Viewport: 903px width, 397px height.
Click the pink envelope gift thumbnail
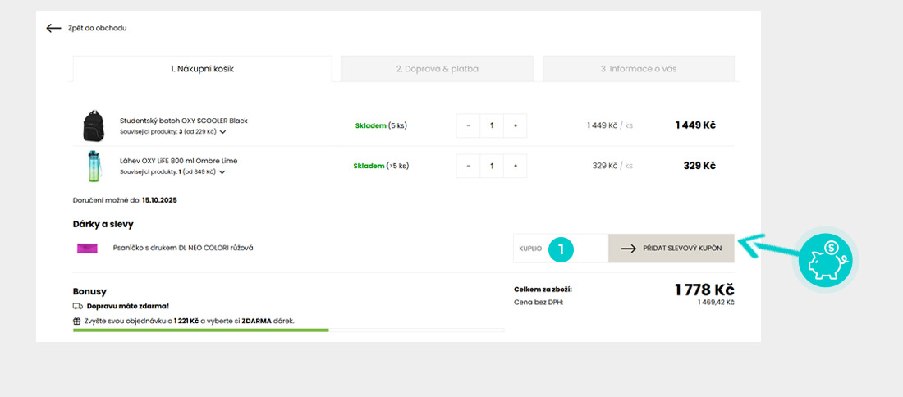click(87, 249)
